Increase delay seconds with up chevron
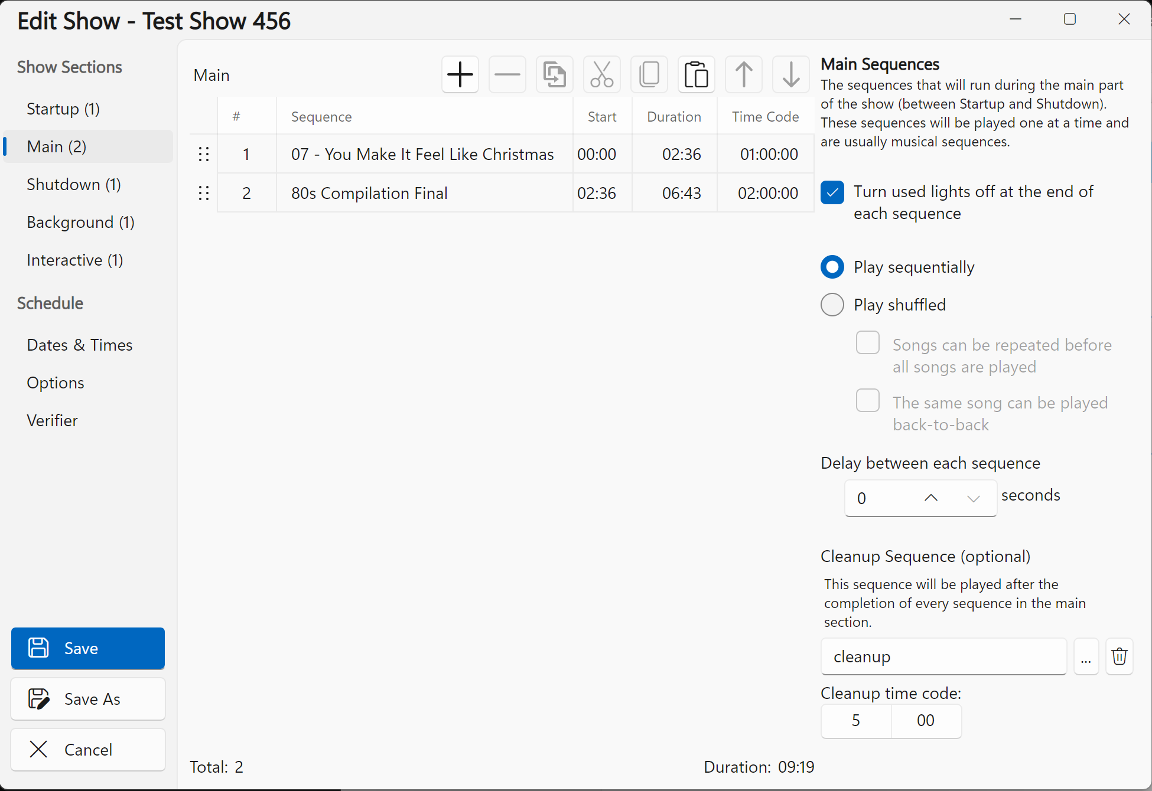1152x791 pixels. 930,498
